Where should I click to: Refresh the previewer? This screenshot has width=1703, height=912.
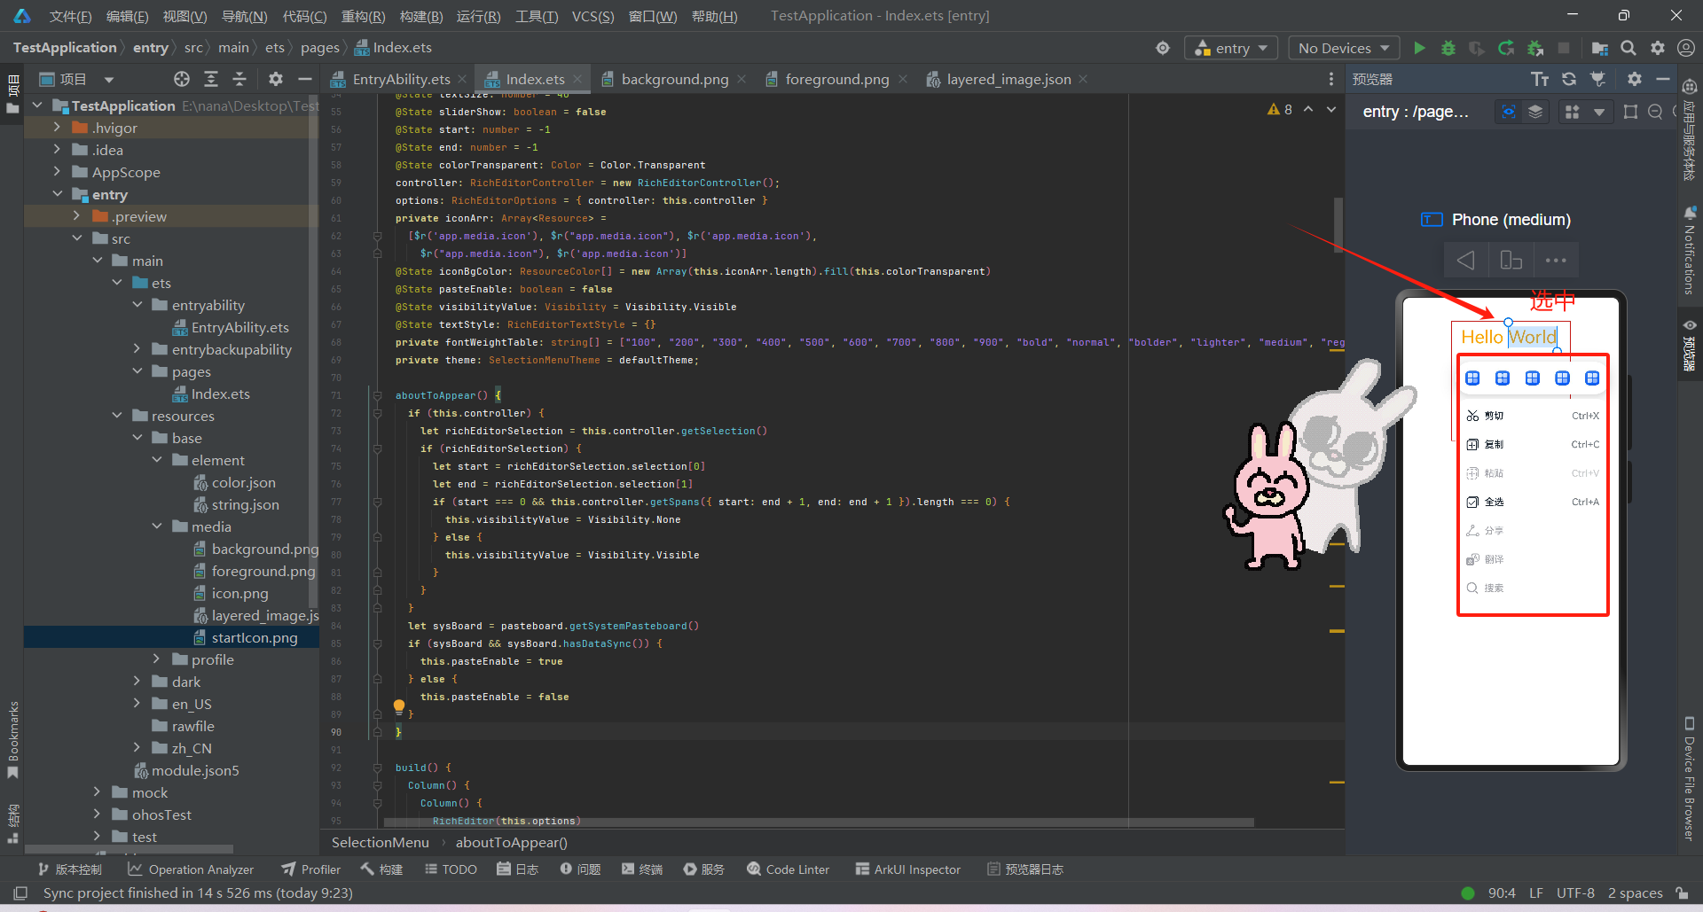click(1569, 79)
